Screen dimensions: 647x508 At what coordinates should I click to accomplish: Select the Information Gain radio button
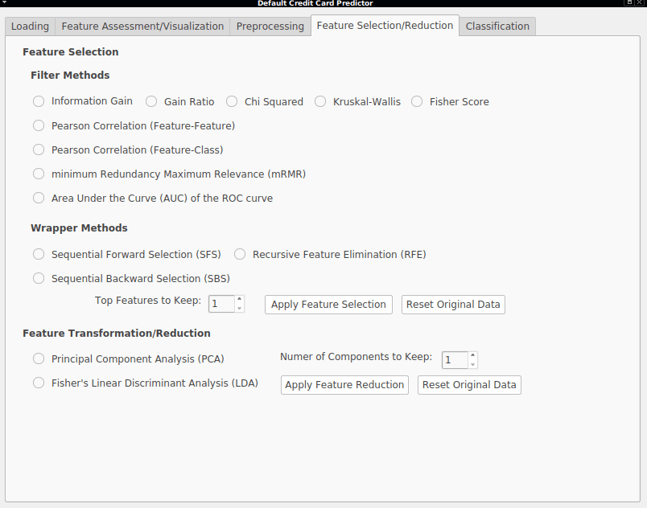[x=83, y=101]
